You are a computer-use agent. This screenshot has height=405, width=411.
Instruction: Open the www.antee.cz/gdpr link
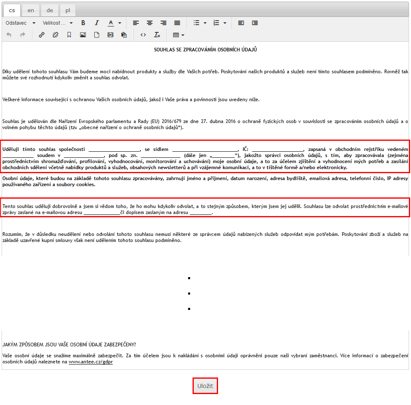point(91,362)
